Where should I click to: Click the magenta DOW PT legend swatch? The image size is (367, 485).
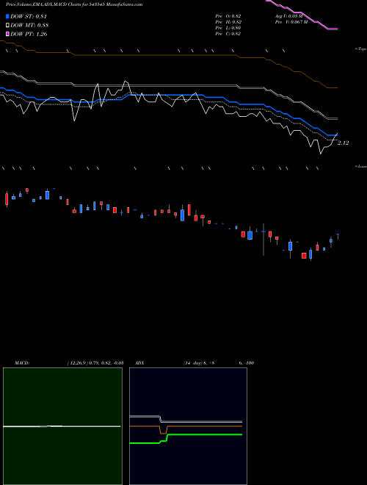point(7,34)
